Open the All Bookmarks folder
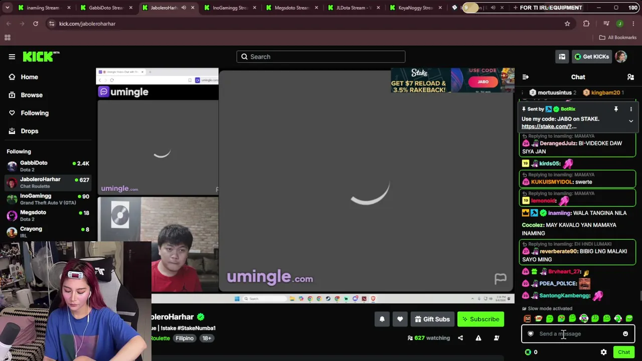The height and width of the screenshot is (361, 642). coord(618,38)
